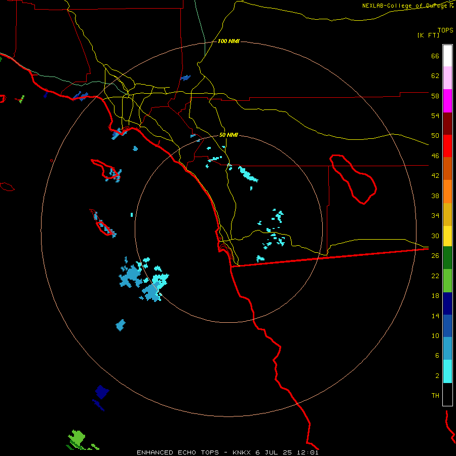Viewport: 456px width, 456px height.
Task: Click the 14 legend value label
Action: (x=435, y=316)
